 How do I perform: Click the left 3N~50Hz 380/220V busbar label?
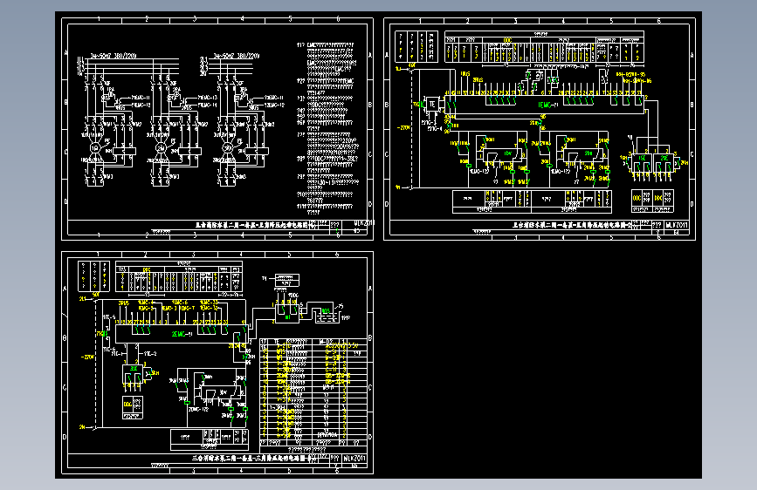point(114,56)
